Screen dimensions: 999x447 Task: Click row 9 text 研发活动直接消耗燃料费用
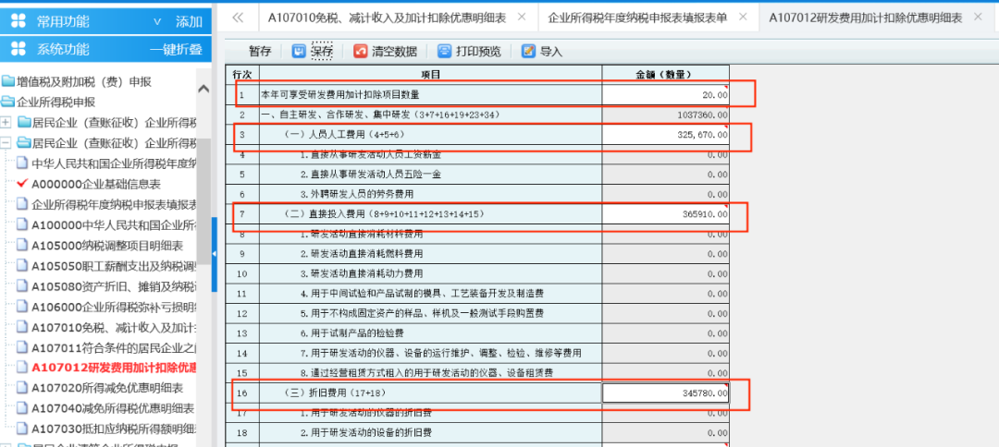pyautogui.click(x=362, y=254)
